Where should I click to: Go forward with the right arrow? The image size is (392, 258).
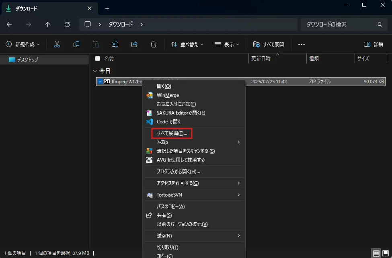pyautogui.click(x=29, y=24)
